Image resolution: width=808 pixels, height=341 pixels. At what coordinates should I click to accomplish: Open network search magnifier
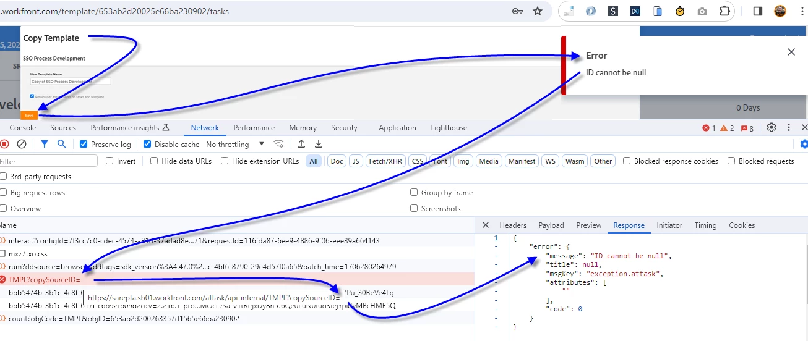click(x=62, y=144)
